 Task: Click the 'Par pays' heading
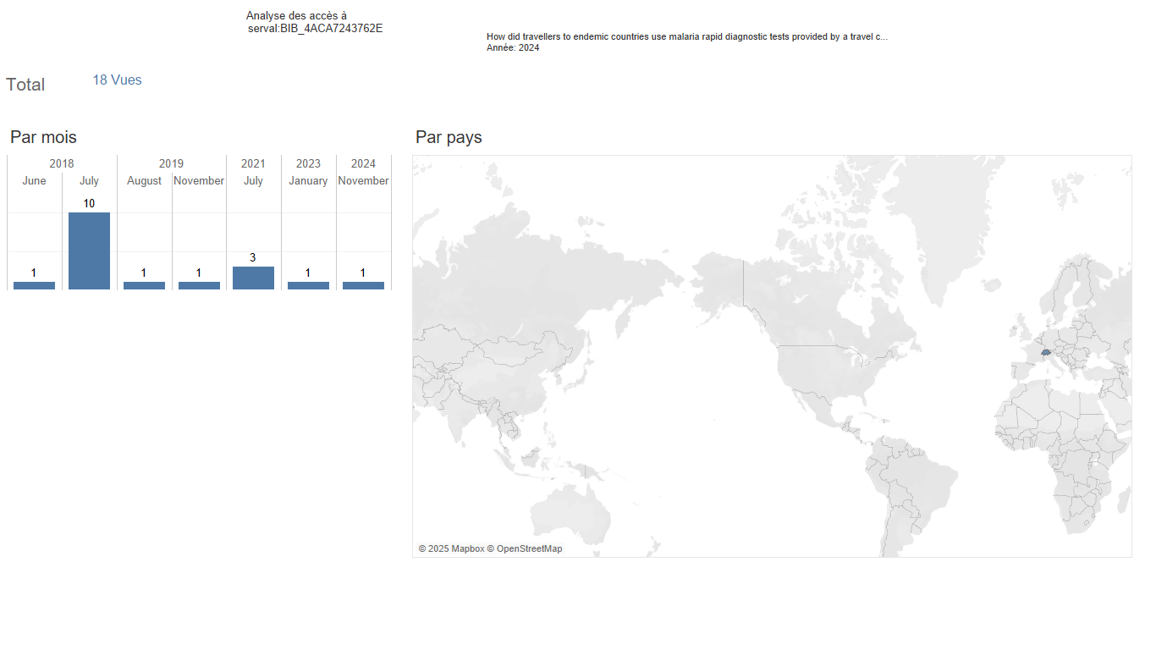click(x=449, y=137)
